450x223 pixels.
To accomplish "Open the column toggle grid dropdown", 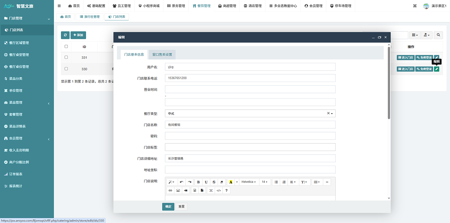I will coord(414,35).
